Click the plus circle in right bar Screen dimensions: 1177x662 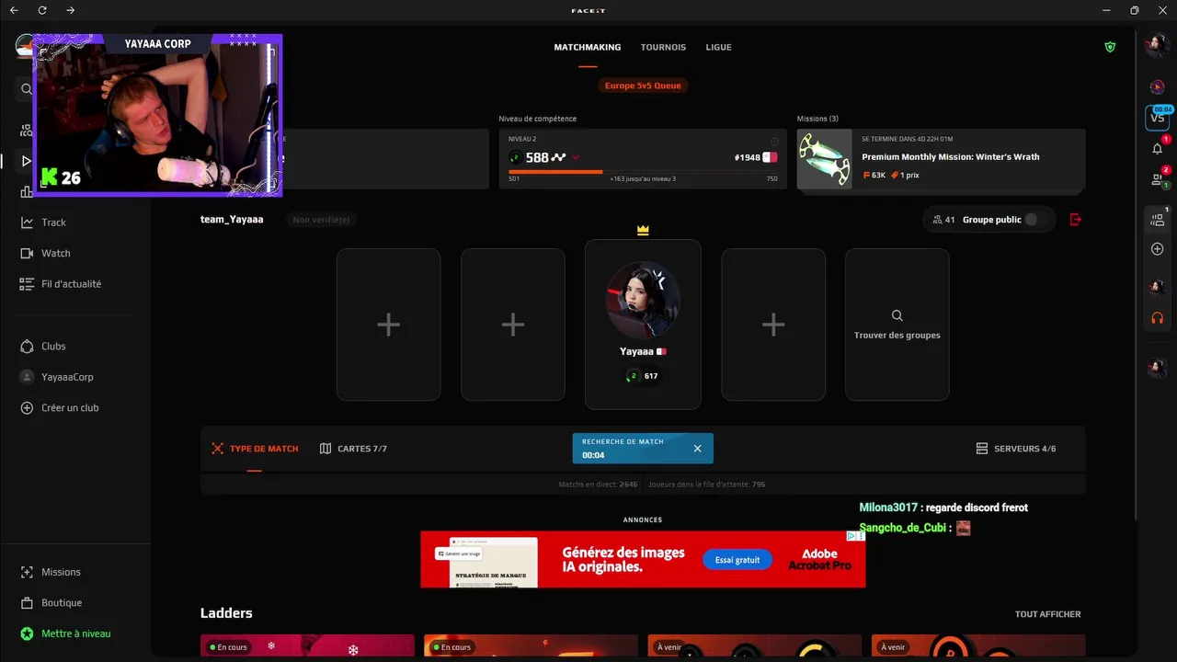pyautogui.click(x=1157, y=249)
